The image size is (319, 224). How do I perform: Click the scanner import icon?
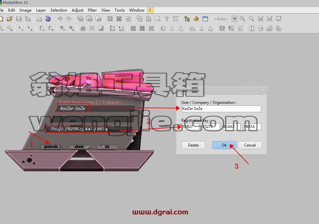point(48,19)
